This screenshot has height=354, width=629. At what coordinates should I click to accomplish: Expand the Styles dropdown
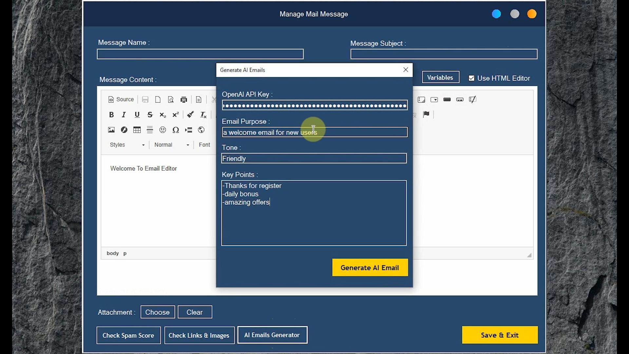pyautogui.click(x=127, y=145)
